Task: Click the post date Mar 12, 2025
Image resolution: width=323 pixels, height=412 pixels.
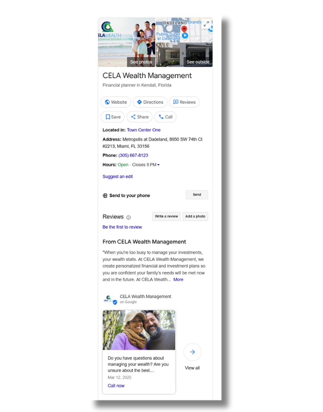Action: (x=120, y=377)
